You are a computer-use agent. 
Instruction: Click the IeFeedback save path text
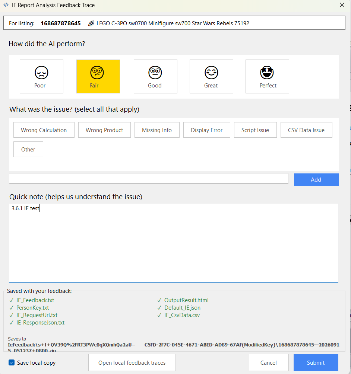(173, 348)
